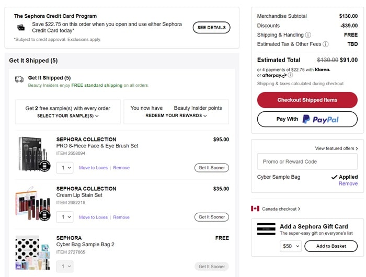This screenshot has width=366, height=277.
Task: Pay with PayPal
Action: click(307, 119)
